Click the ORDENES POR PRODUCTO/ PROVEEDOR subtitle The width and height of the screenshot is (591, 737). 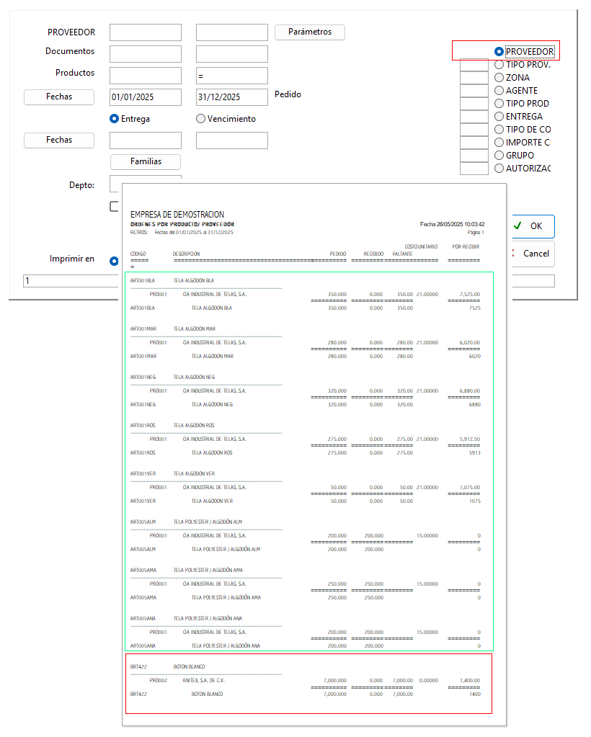(x=182, y=225)
